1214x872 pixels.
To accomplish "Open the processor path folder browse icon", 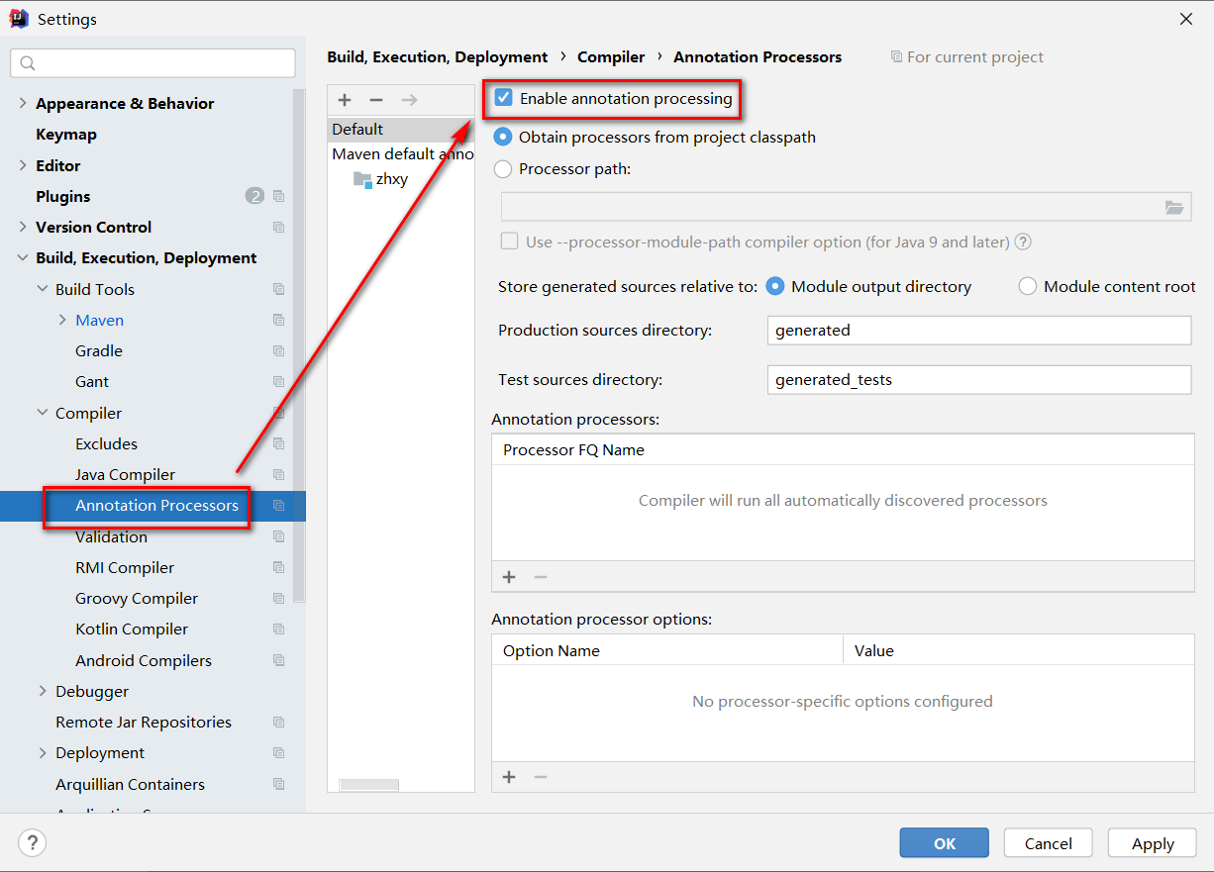I will point(1174,207).
